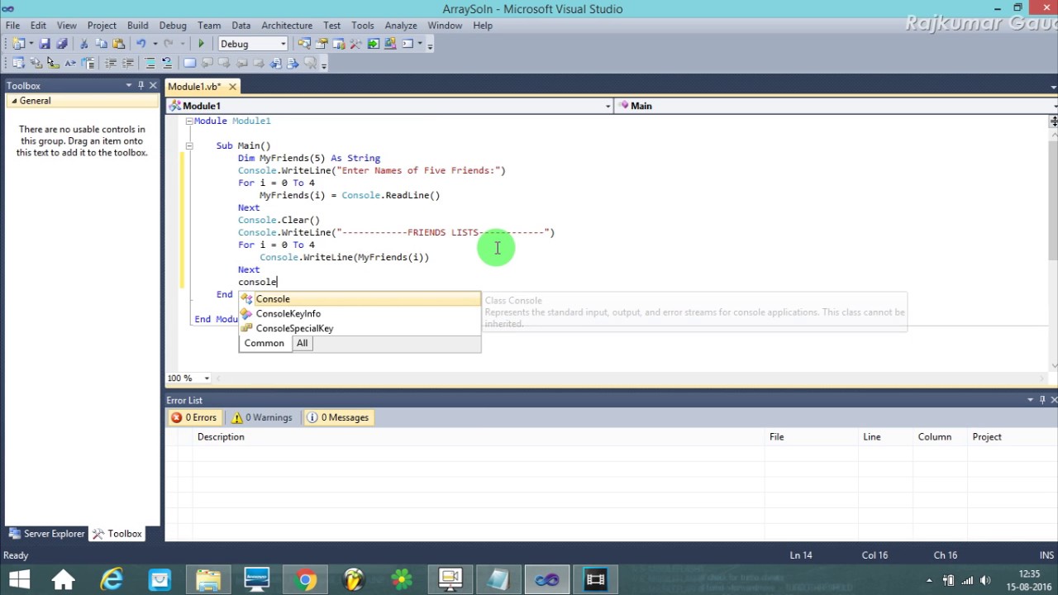This screenshot has height=595, width=1058.
Task: Select the Module1.vb document tab
Action: [x=196, y=87]
